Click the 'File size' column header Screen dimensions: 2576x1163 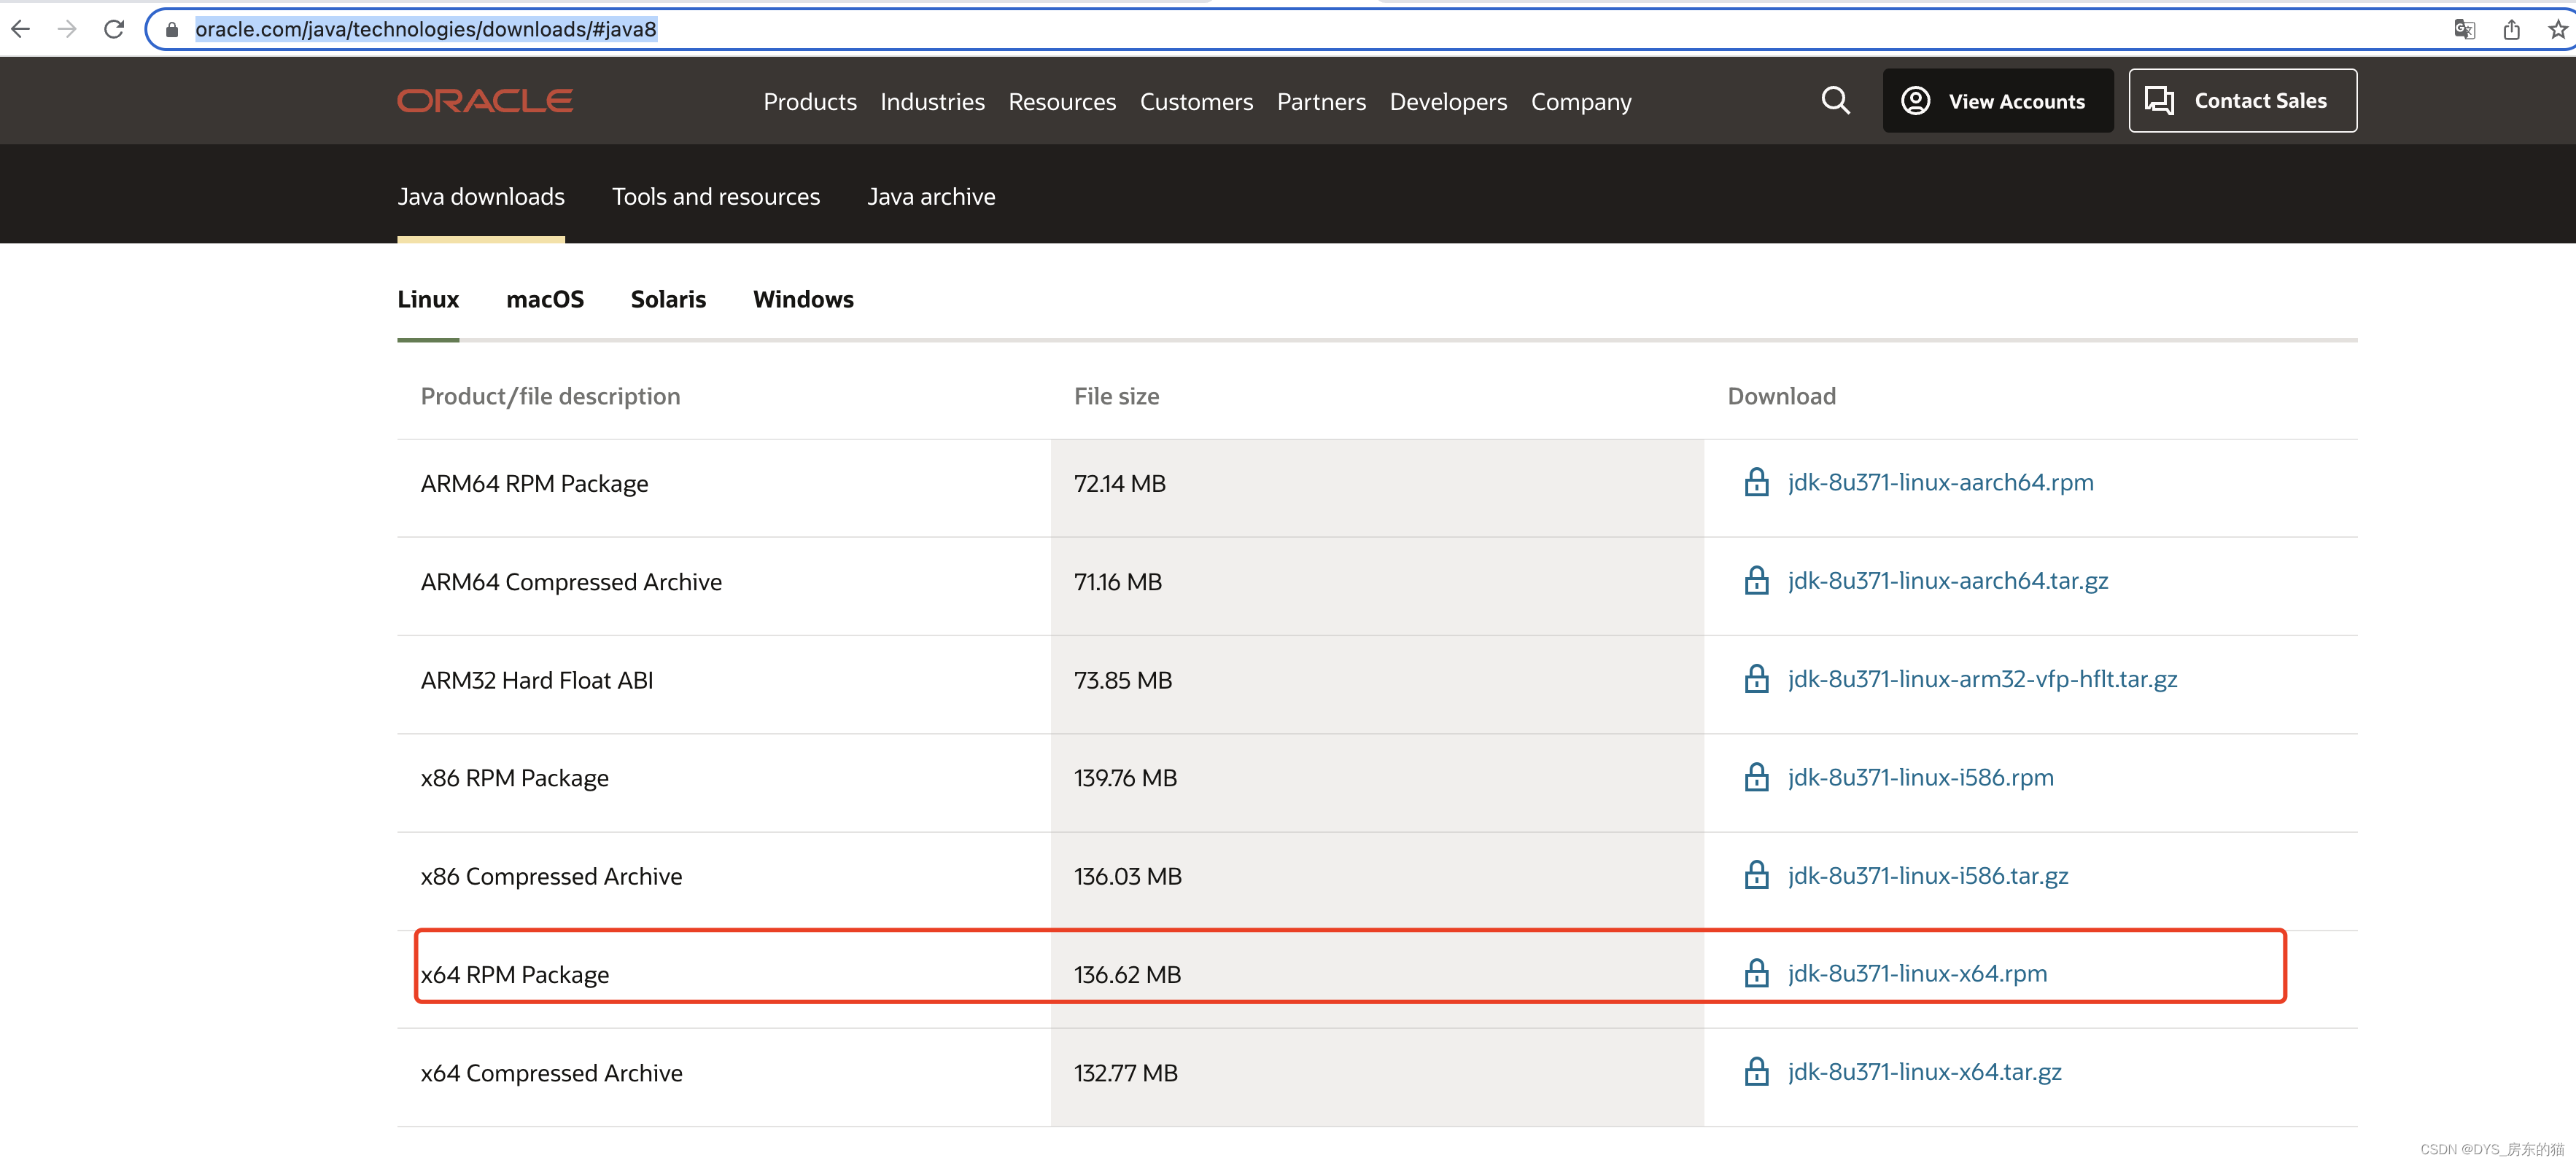coord(1116,396)
